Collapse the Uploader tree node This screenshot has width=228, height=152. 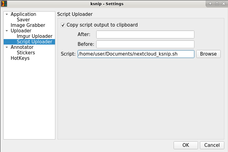pyautogui.click(x=7, y=31)
